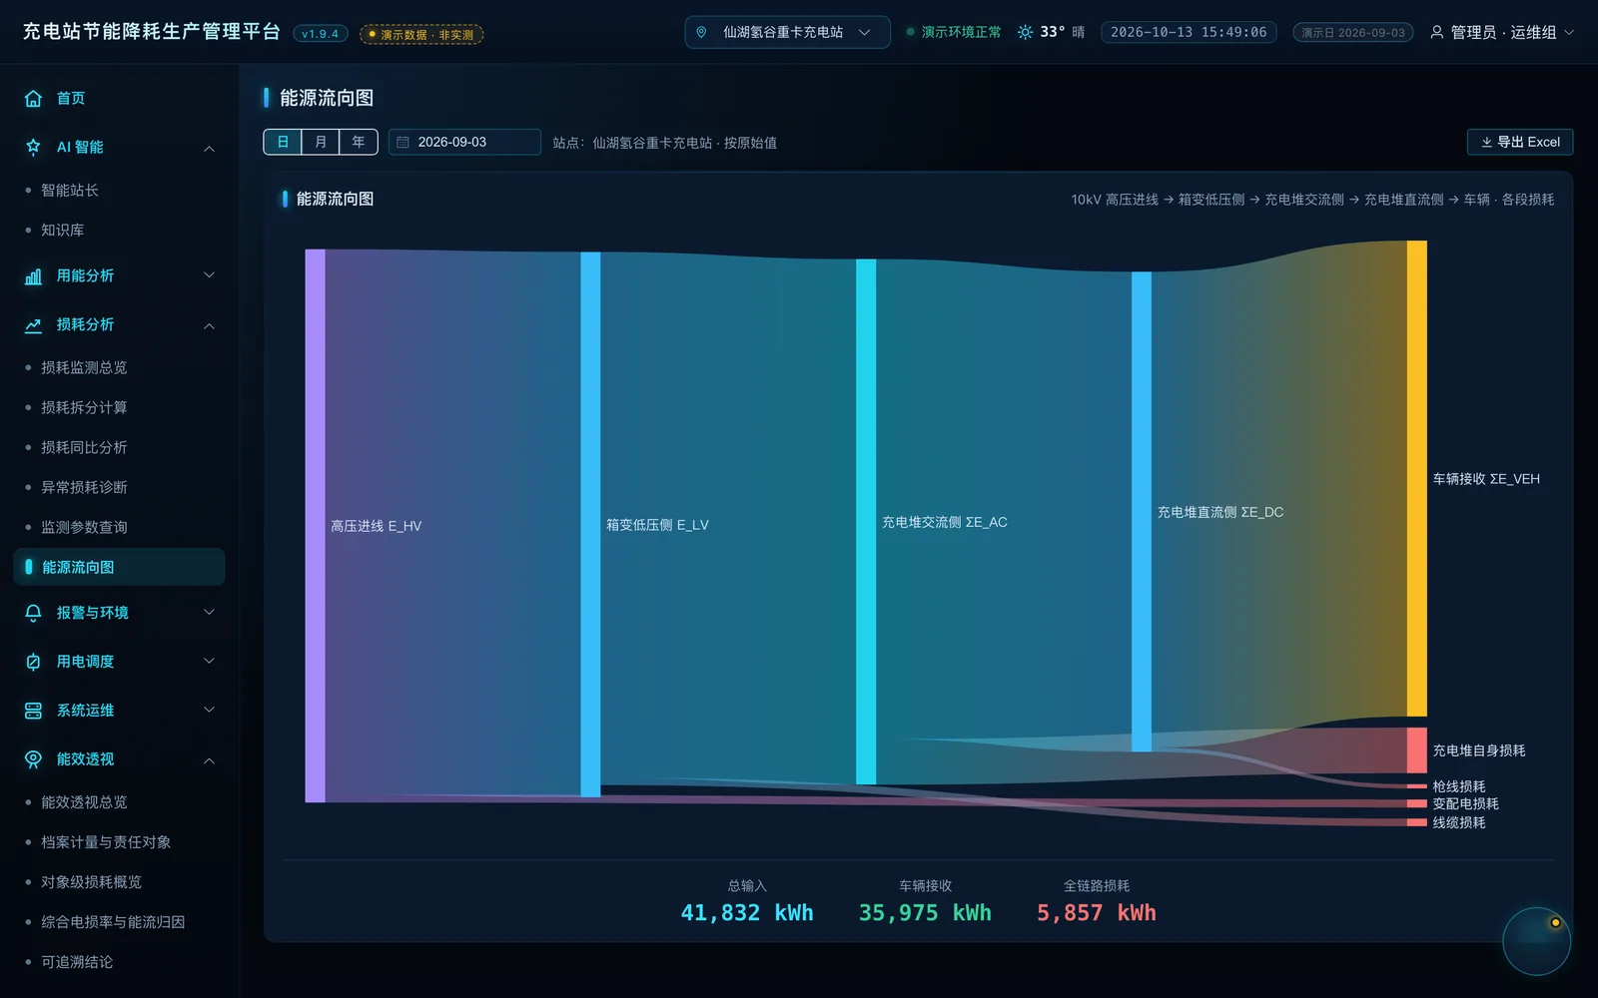Open the 智能站长 menu item
The height and width of the screenshot is (998, 1598).
click(119, 190)
